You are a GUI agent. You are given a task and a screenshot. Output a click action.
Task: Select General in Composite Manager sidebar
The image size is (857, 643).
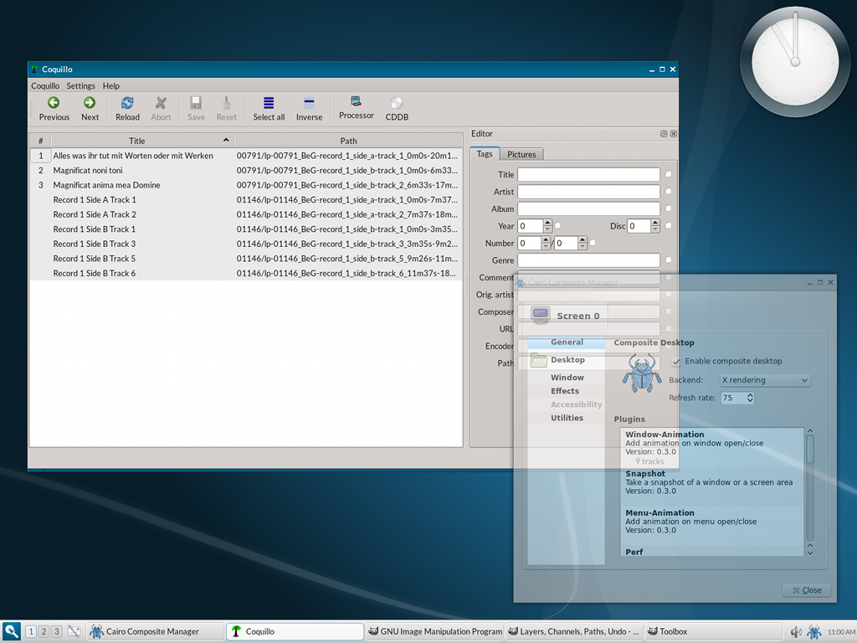click(567, 342)
